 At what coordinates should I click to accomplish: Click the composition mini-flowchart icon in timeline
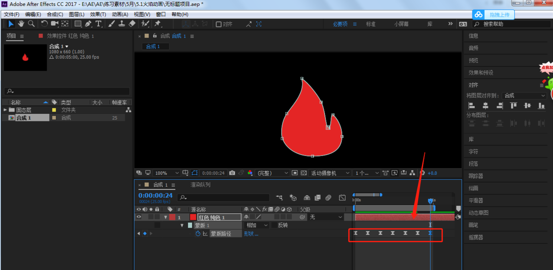tap(279, 198)
